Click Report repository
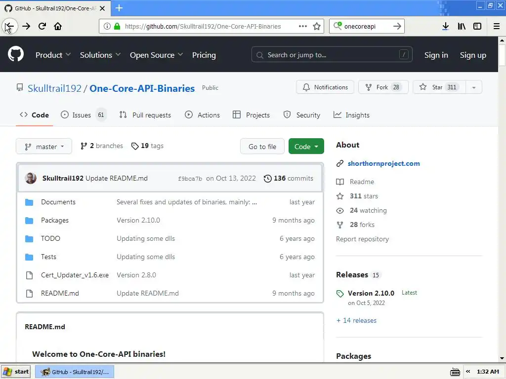The image size is (506, 379). [362, 239]
